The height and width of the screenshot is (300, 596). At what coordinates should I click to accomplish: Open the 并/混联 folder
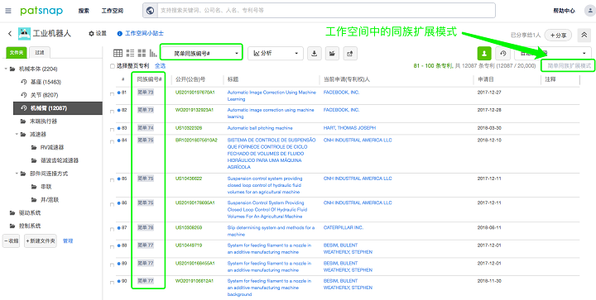pos(46,199)
